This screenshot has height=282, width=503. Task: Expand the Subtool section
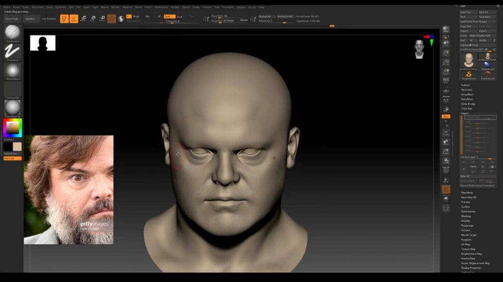[465, 85]
